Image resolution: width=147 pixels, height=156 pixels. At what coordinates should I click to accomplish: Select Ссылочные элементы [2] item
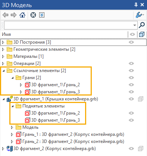(40, 71)
